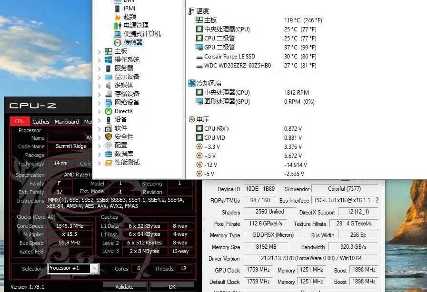Click the GPU-Z Driver Version field
This screenshot has height=292, width=427.
[311, 258]
